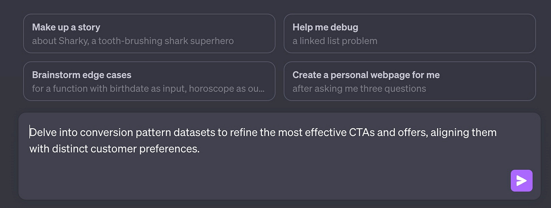Click the 'after asking me three questions' subtitle
This screenshot has width=551, height=208.
359,88
